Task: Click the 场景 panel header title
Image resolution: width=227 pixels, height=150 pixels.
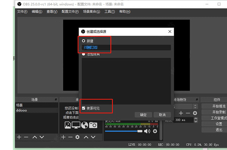Action: [x=34, y=99]
